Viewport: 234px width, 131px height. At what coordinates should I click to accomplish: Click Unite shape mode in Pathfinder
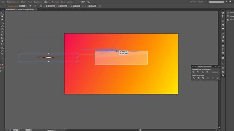pos(193,72)
